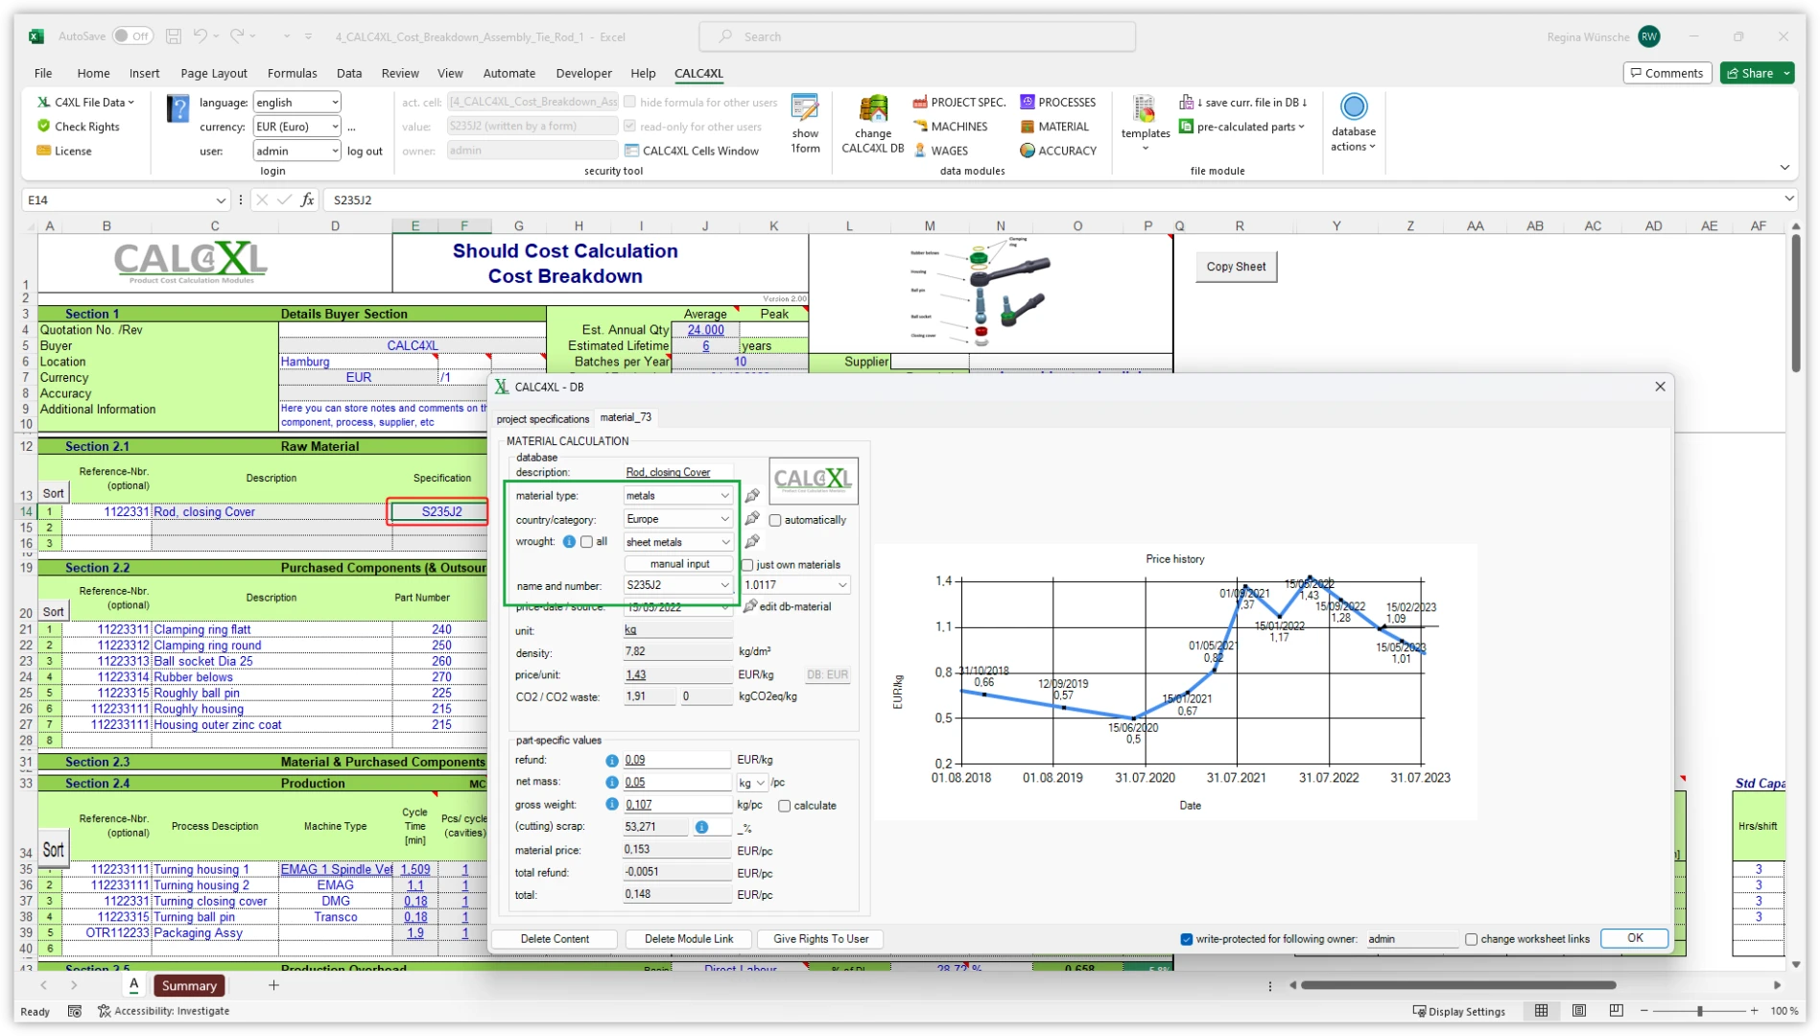
Task: Open the License item
Action: (x=64, y=151)
